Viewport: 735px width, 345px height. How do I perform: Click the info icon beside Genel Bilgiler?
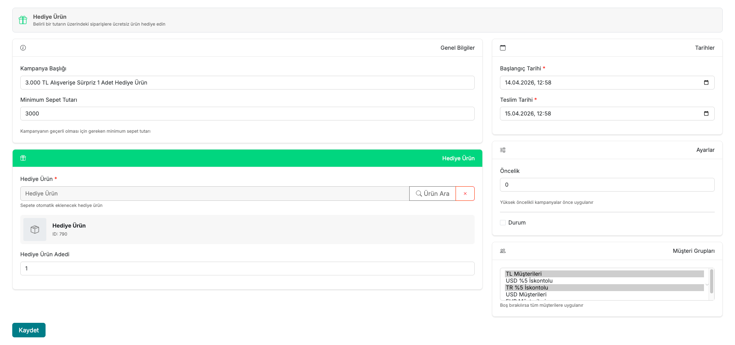[23, 48]
